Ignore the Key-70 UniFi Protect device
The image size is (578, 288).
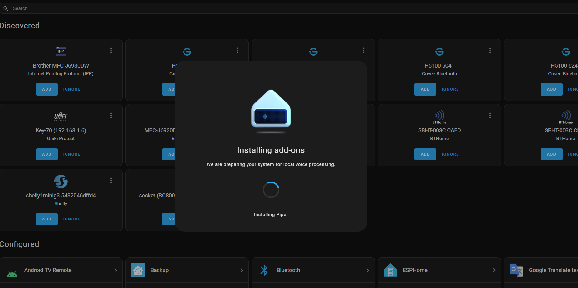tap(72, 154)
